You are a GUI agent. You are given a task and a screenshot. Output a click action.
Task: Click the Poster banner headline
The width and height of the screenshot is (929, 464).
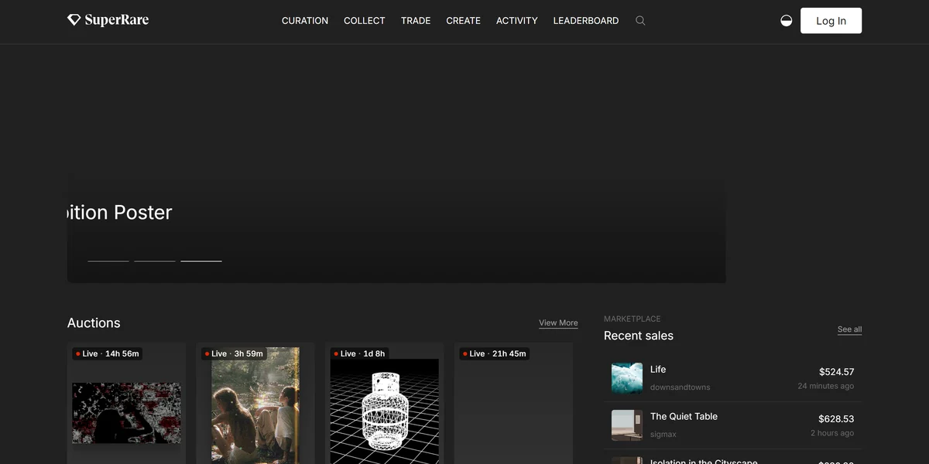click(120, 213)
